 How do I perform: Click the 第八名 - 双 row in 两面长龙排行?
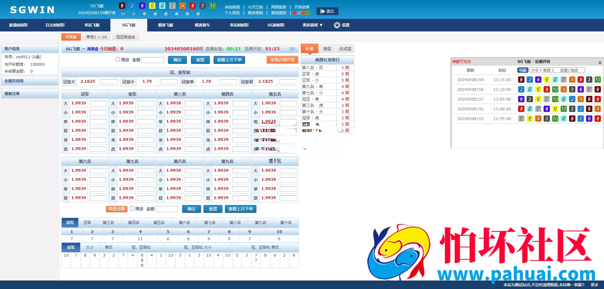327,68
